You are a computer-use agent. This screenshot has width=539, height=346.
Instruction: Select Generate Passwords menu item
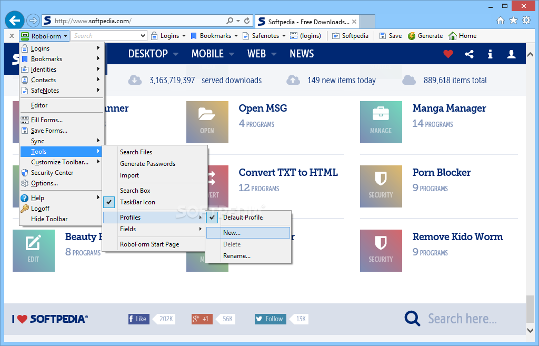click(154, 164)
